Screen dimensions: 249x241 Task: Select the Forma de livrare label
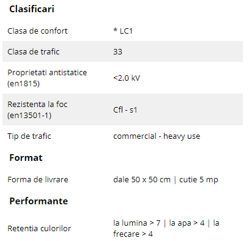38,180
